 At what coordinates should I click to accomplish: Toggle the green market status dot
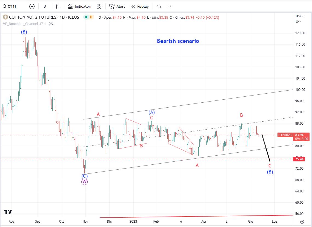click(x=86, y=17)
